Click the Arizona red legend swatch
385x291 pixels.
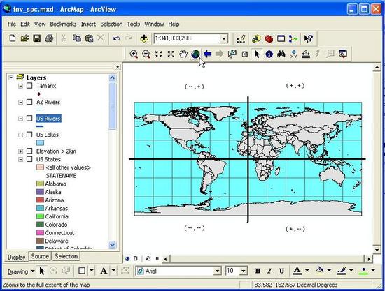coord(40,200)
